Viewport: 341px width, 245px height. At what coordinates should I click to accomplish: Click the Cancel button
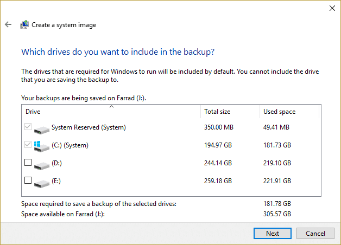coord(315,233)
